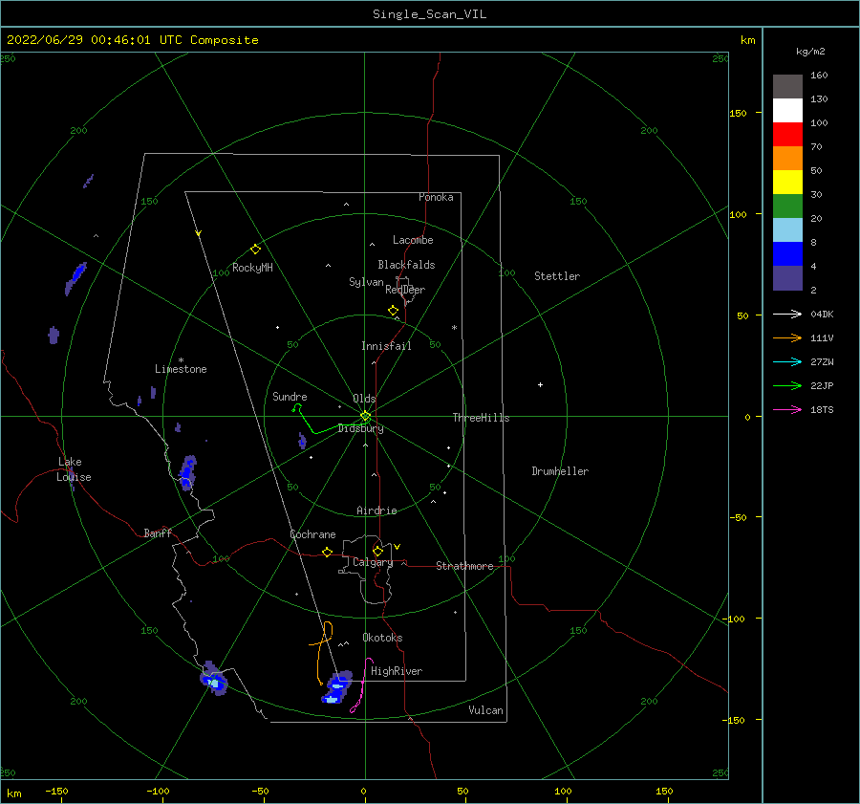Screen dimensions: 860x804
Task: Click the asterisk marker above Limestone
Action: (181, 360)
